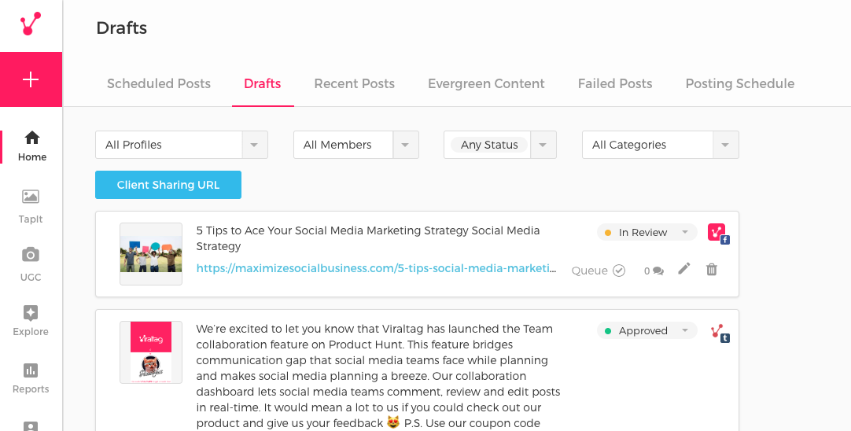Switch to the Scheduled Posts tab
This screenshot has width=851, height=431.
159,83
